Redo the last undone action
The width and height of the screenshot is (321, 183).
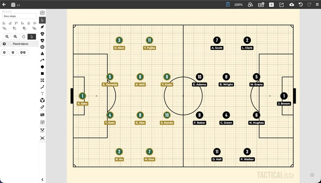(x=309, y=4)
